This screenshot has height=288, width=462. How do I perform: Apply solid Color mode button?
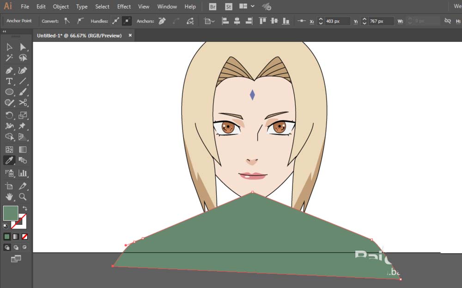[x=7, y=236]
